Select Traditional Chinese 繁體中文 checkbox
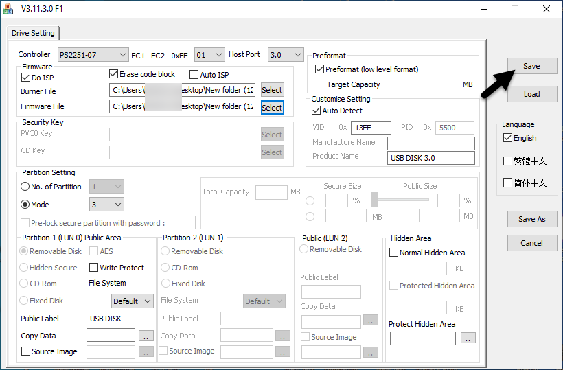This screenshot has width=563, height=370. 507,161
